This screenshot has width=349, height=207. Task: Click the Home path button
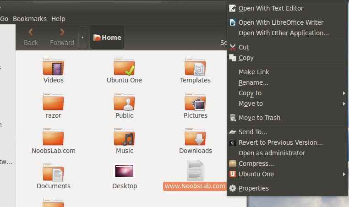tap(107, 38)
